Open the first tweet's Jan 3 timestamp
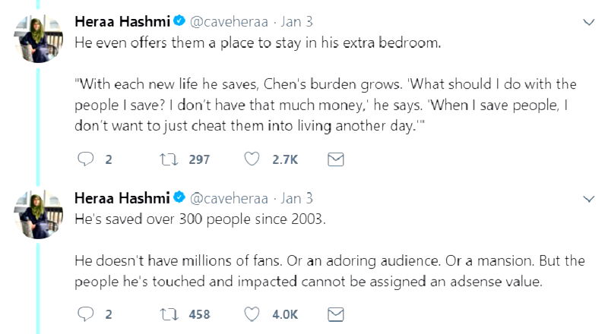The width and height of the screenshot is (608, 334). coord(297,22)
